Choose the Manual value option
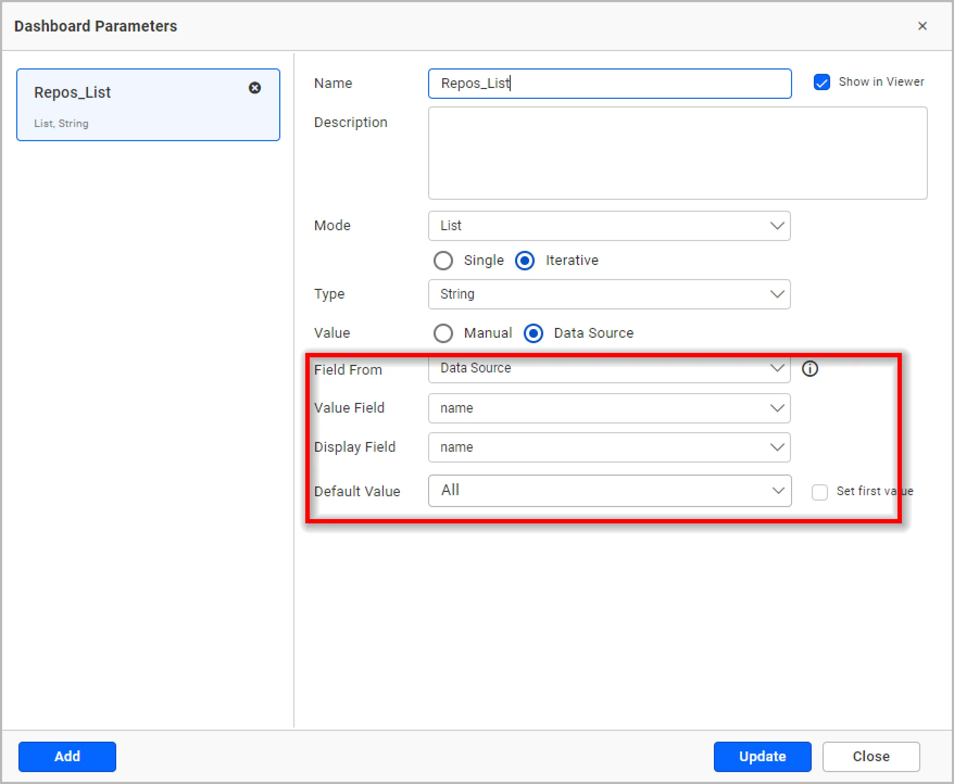The width and height of the screenshot is (954, 784). tap(443, 333)
